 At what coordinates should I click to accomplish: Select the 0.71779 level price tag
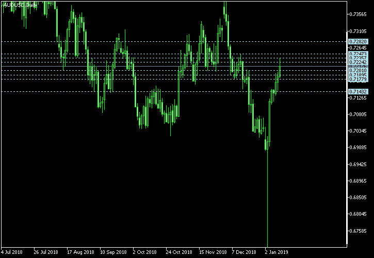pos(358,79)
